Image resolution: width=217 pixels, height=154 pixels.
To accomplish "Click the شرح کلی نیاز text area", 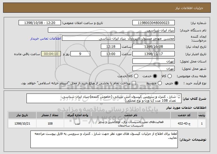I will click(x=104, y=98).
